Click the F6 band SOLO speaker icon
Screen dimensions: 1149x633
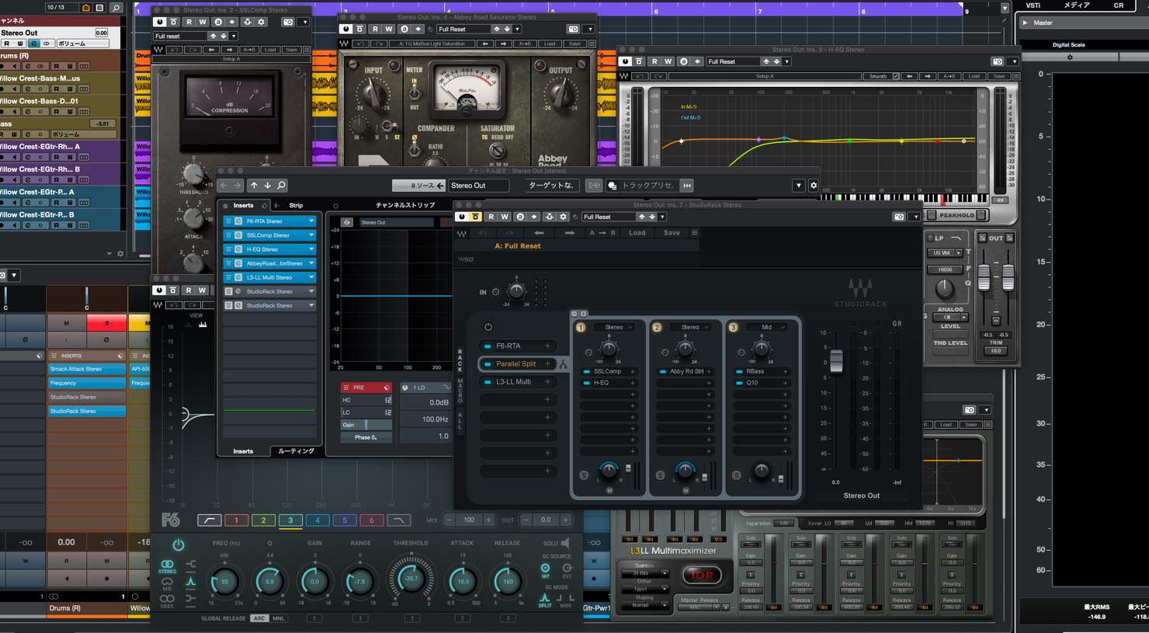[x=565, y=543]
